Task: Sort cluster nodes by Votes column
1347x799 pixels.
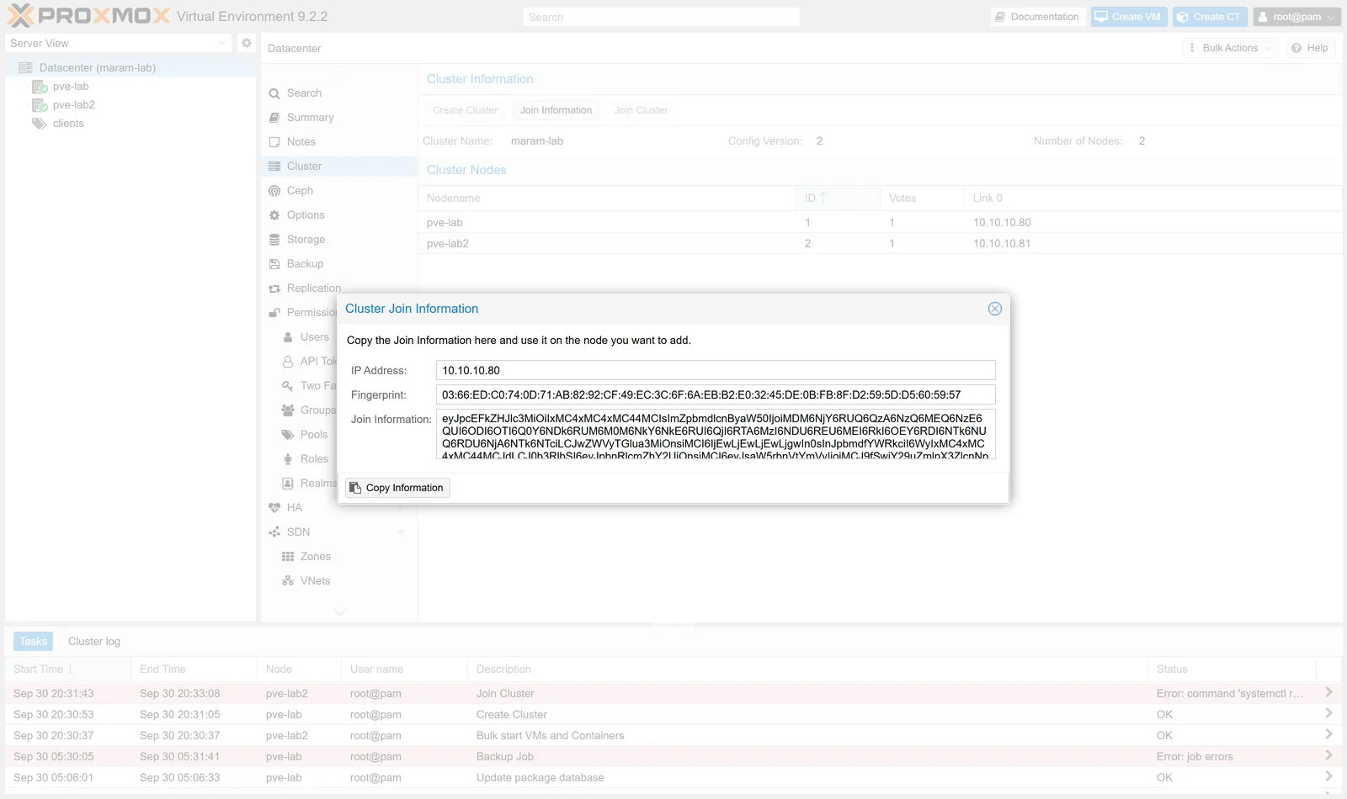Action: [922, 198]
